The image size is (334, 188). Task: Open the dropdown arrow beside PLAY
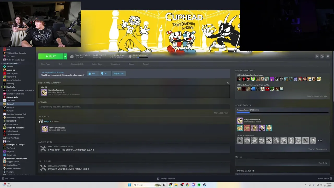[x=65, y=56]
